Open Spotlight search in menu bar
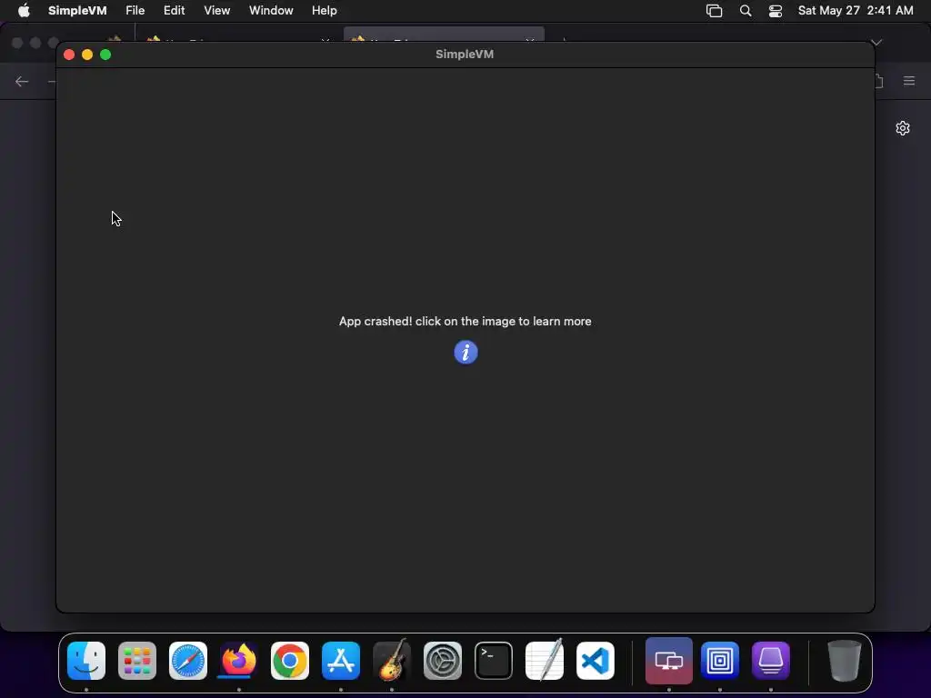This screenshot has height=698, width=931. (746, 11)
